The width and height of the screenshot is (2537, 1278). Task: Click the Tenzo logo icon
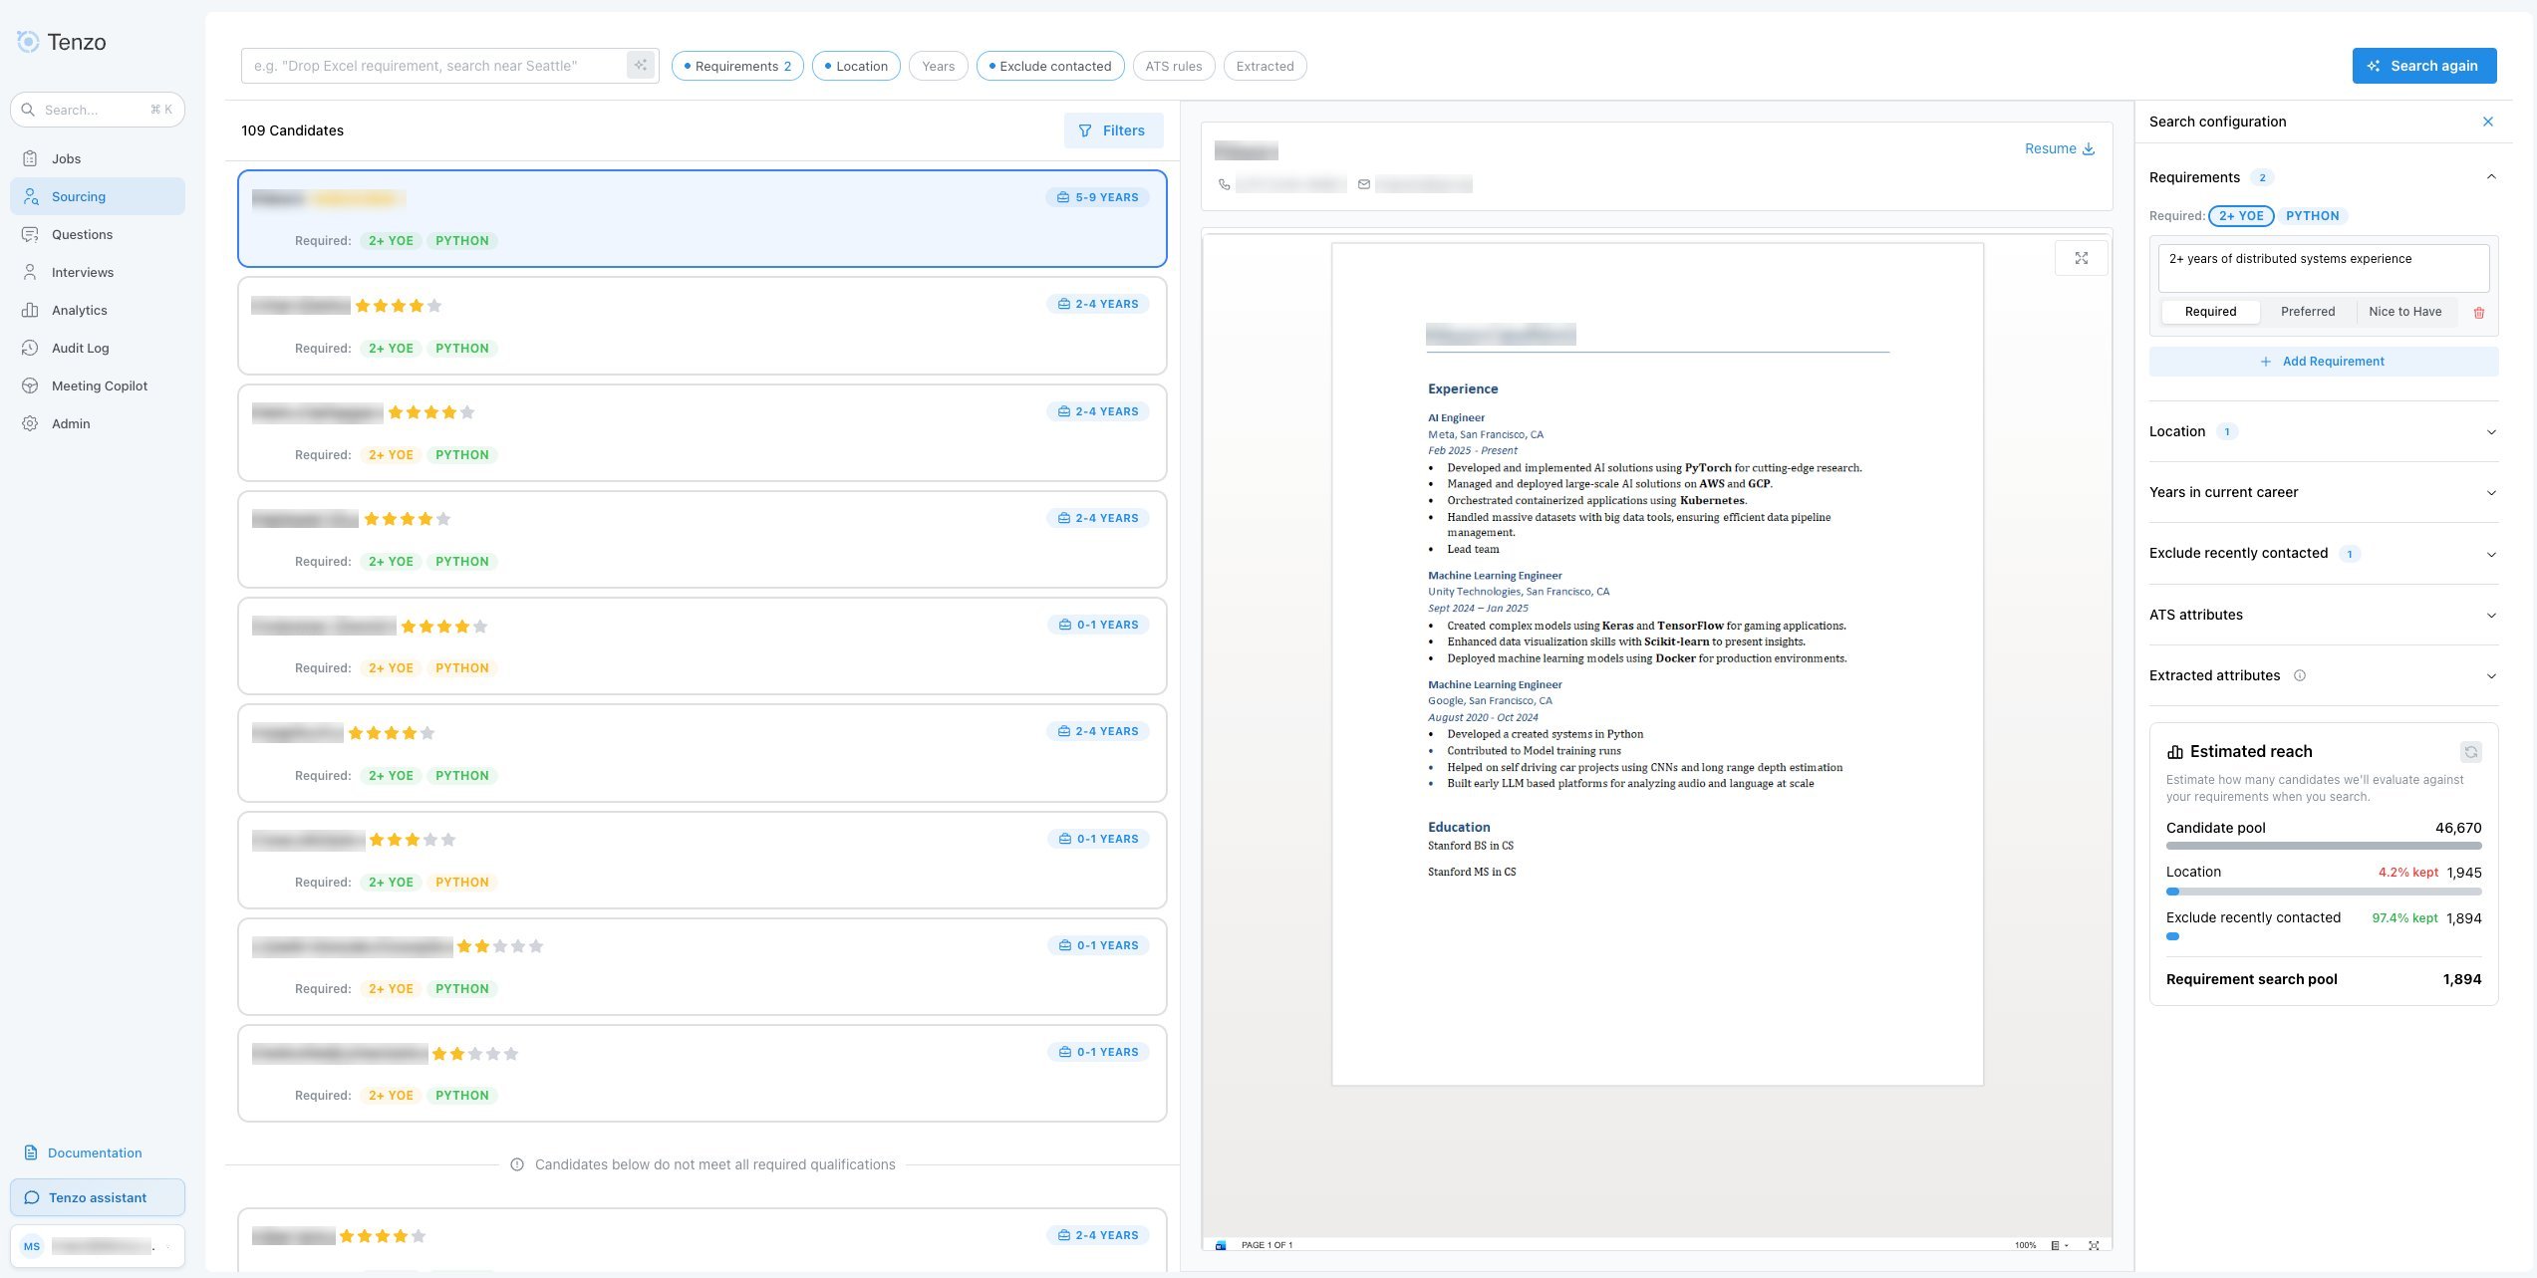28,41
